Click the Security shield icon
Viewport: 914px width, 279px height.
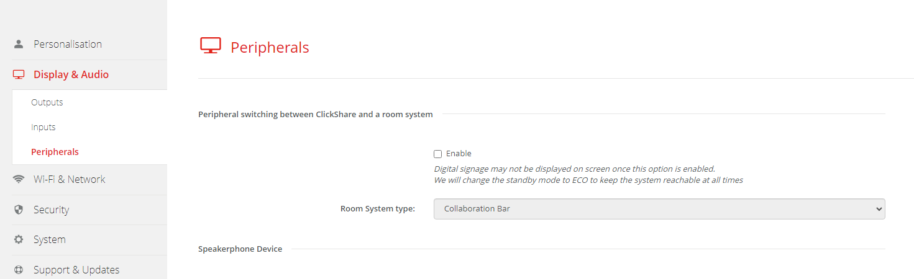19,210
